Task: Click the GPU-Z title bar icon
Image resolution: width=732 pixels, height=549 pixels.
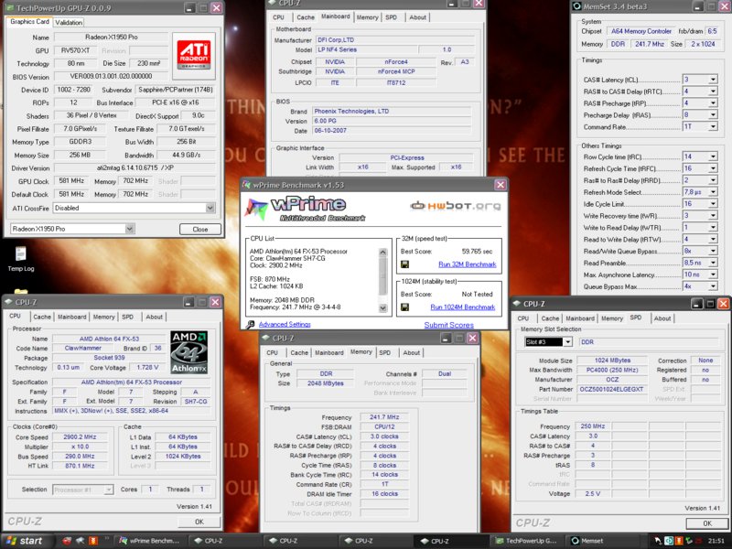Action: [x=10, y=8]
